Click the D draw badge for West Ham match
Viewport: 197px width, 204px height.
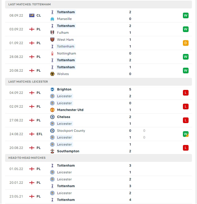(x=185, y=43)
